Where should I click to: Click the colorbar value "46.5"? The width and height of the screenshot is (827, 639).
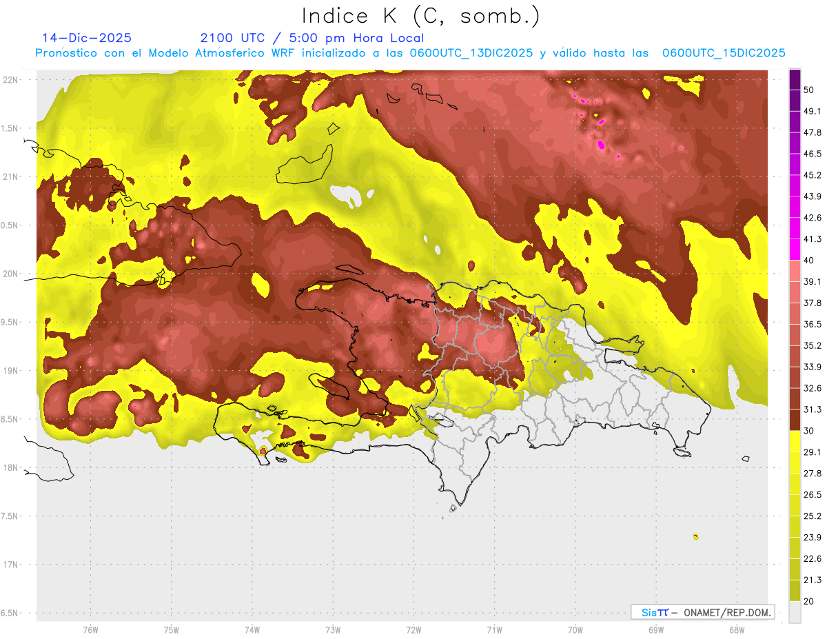(812, 154)
